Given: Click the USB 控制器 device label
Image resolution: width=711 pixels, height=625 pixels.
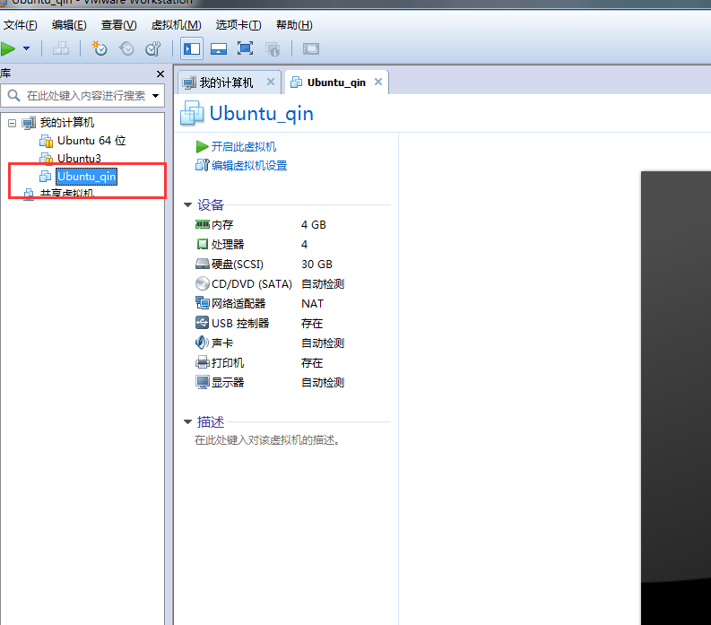Looking at the screenshot, I should (x=240, y=324).
